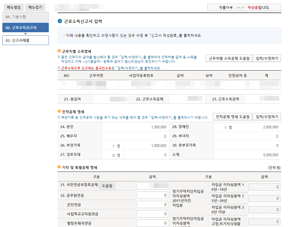Open 근무처별 소득공제 도움말
The image size is (299, 227).
229,58
